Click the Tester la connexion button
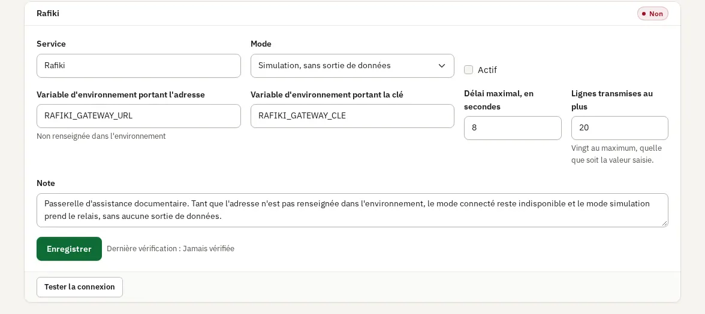Image resolution: width=705 pixels, height=314 pixels. click(x=80, y=287)
